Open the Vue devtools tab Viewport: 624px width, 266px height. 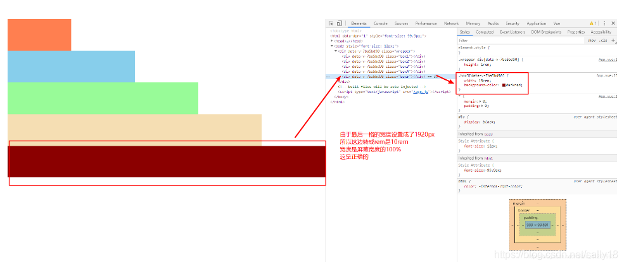557,23
